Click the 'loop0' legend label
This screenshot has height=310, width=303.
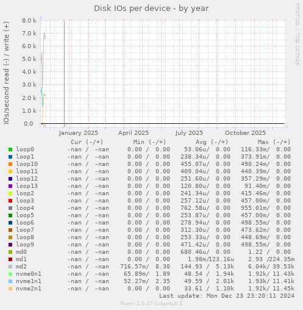pyautogui.click(x=25, y=150)
